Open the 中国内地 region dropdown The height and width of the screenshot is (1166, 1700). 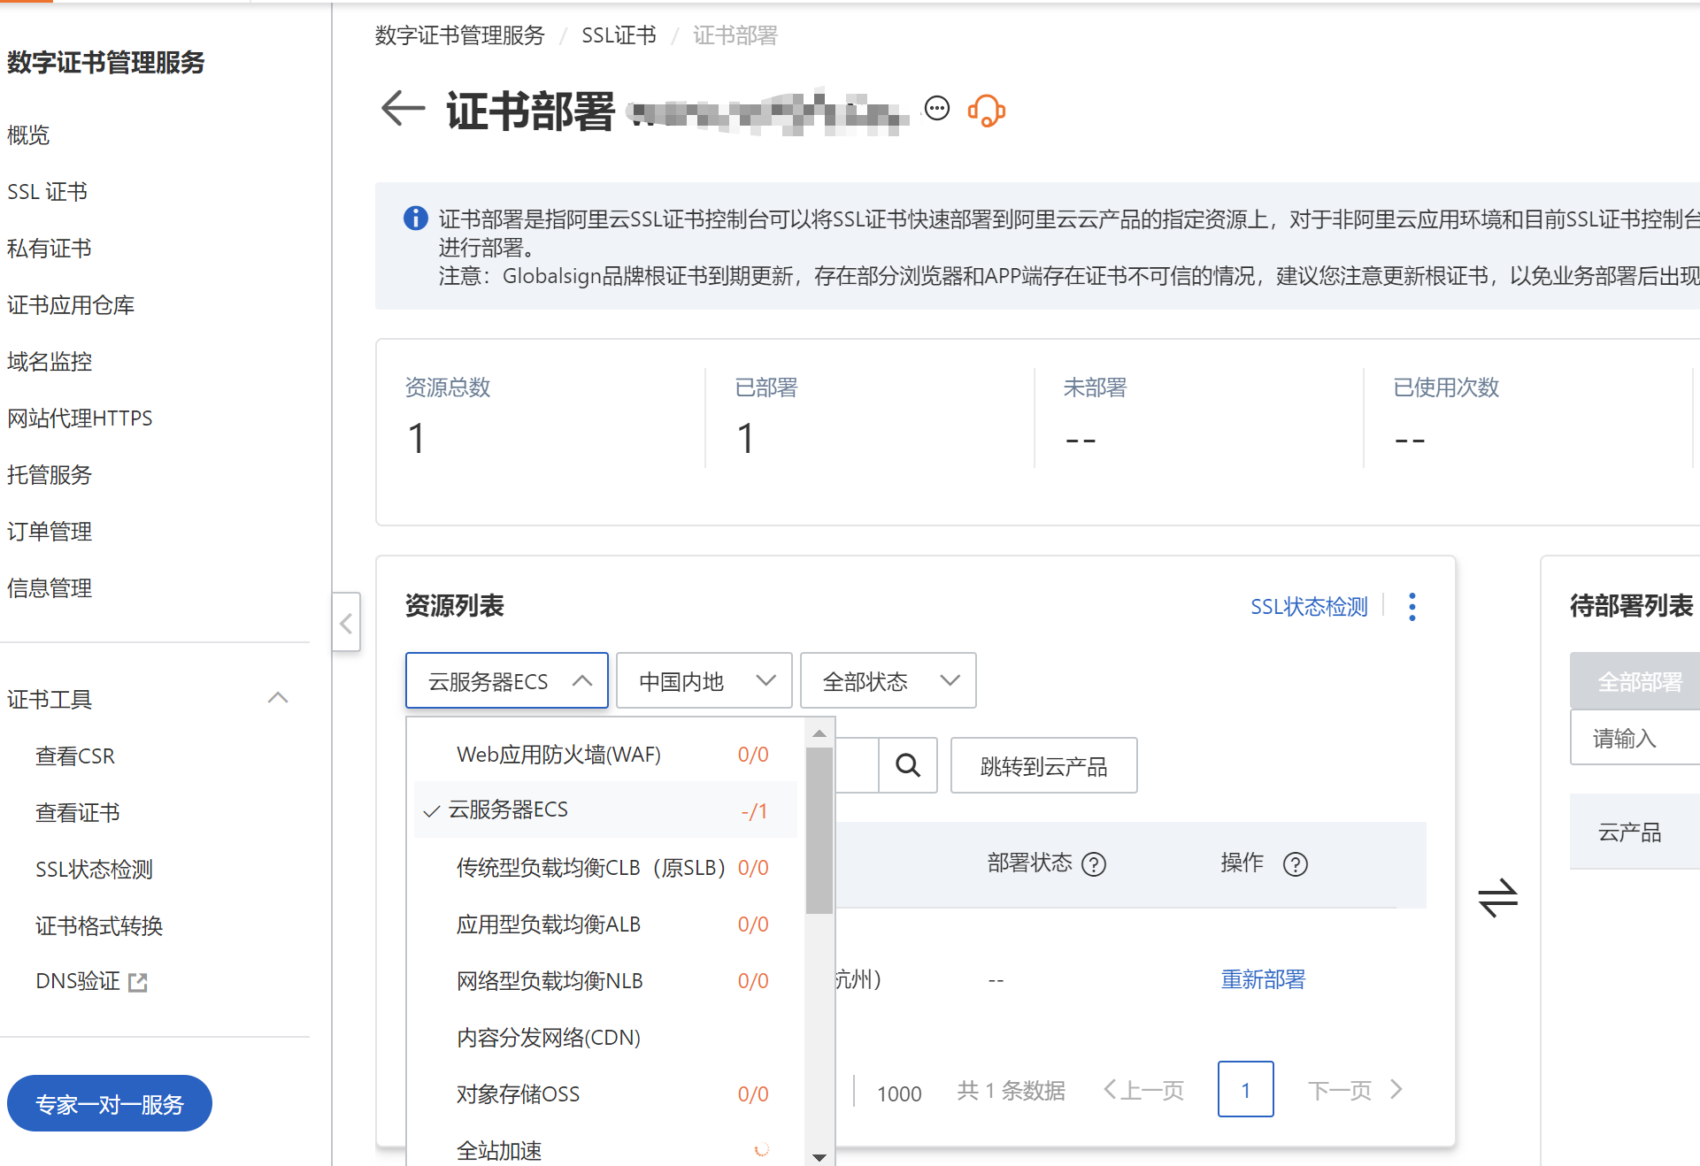coord(704,681)
